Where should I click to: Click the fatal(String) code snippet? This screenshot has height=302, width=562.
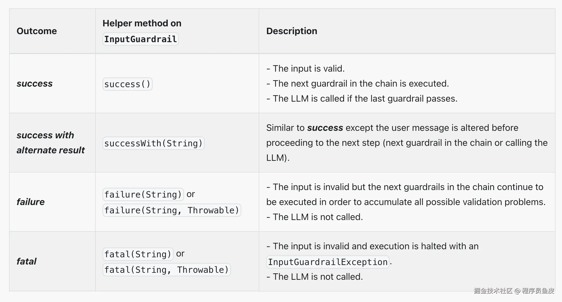[x=138, y=254]
